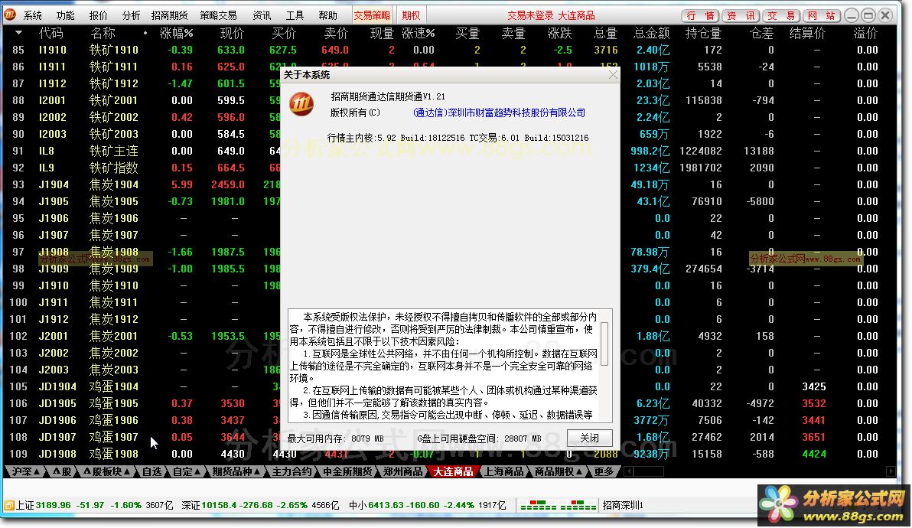Click the 中小 6413.63 index in status bar

click(x=428, y=505)
